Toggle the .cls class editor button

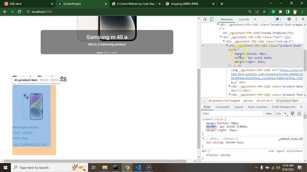[x=277, y=114]
